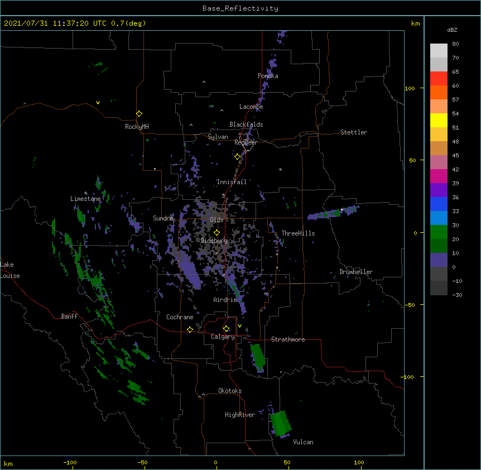Click the Ponoka town label
This screenshot has height=470, width=481.
pos(268,76)
